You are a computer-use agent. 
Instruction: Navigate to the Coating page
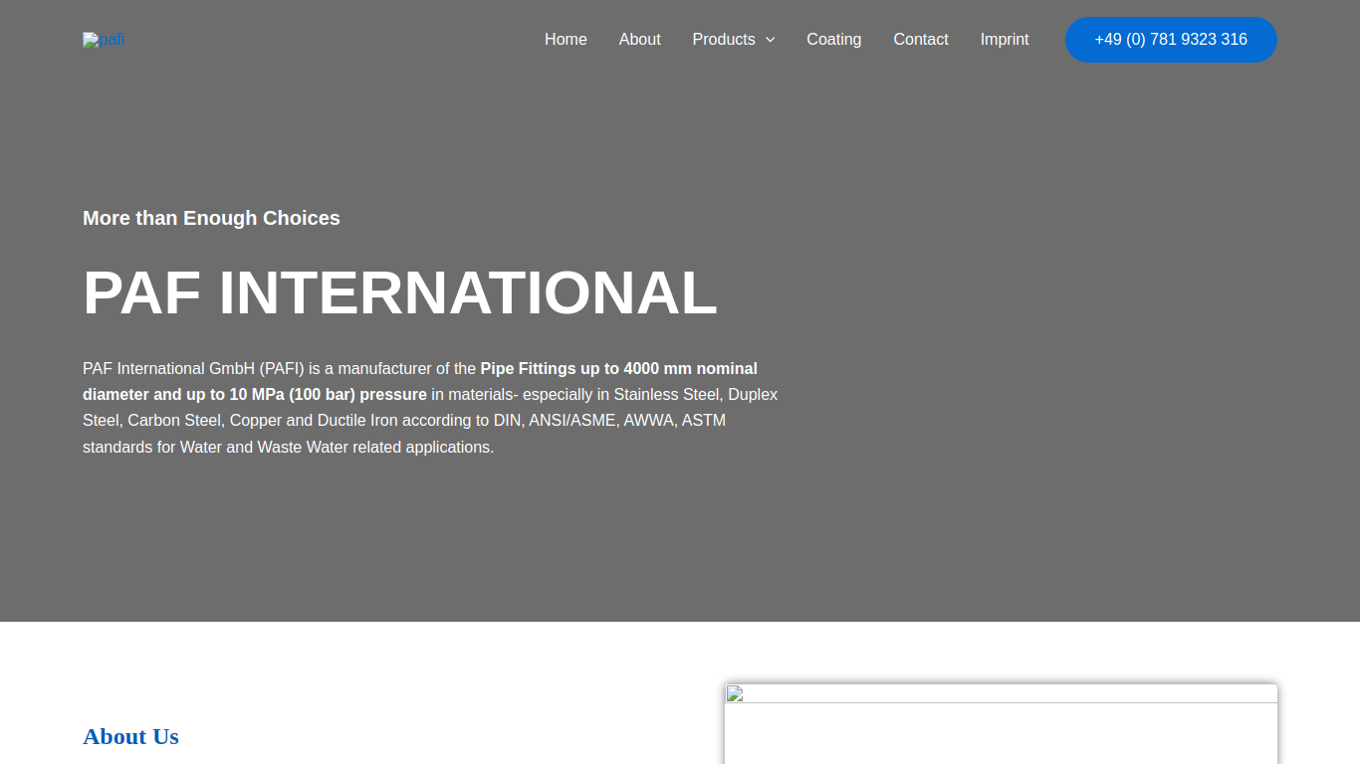833,40
